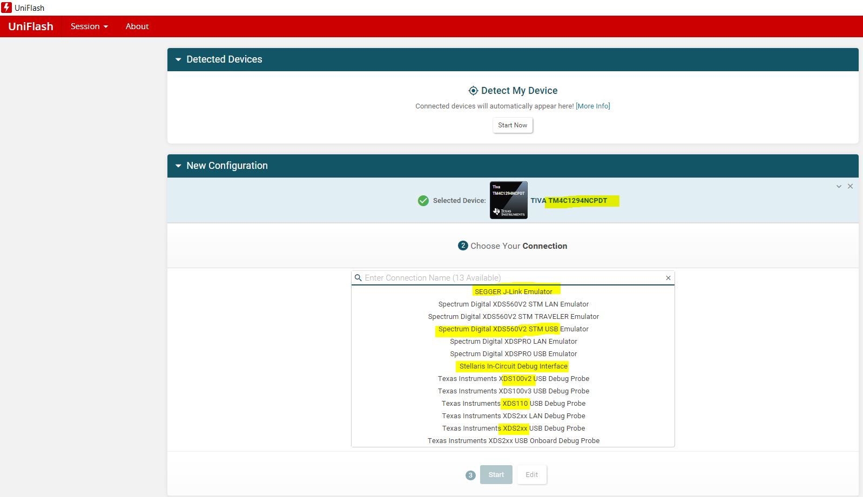Focus the Enter Connection Name field
The image size is (863, 497).
[513, 278]
